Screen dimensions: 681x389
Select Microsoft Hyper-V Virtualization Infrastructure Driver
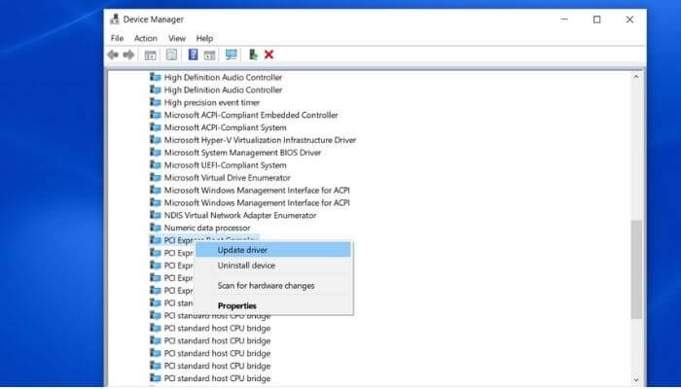point(260,140)
